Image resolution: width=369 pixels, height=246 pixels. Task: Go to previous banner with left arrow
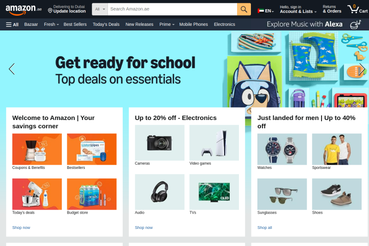pos(12,69)
